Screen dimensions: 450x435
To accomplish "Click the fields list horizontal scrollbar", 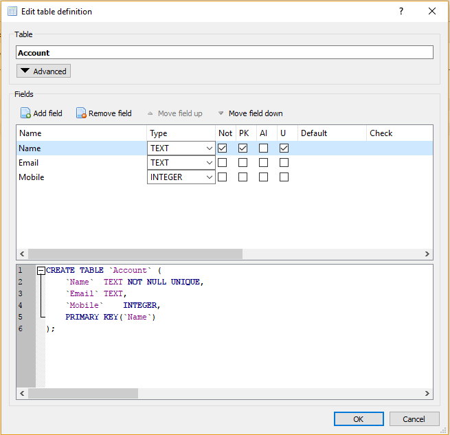I will point(135,254).
